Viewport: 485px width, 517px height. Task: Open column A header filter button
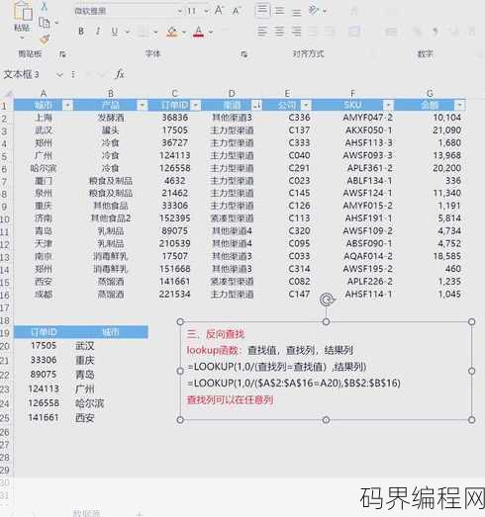click(67, 105)
